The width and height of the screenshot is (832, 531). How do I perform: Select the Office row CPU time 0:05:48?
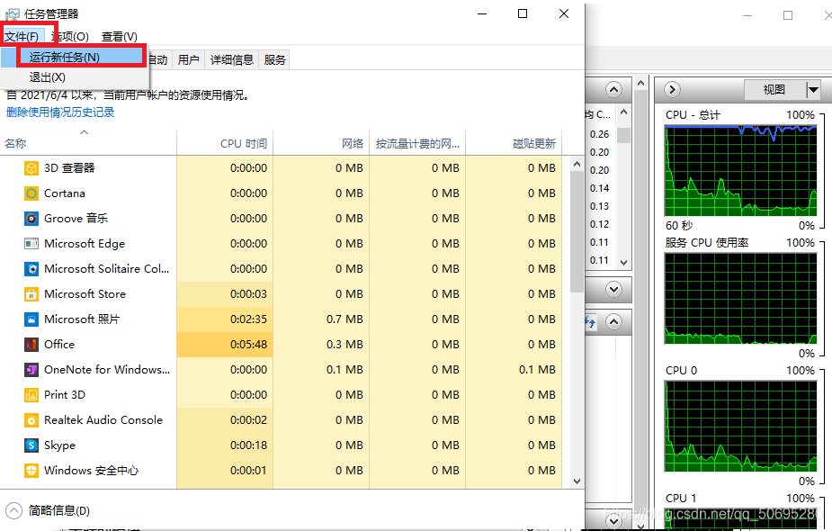[225, 345]
